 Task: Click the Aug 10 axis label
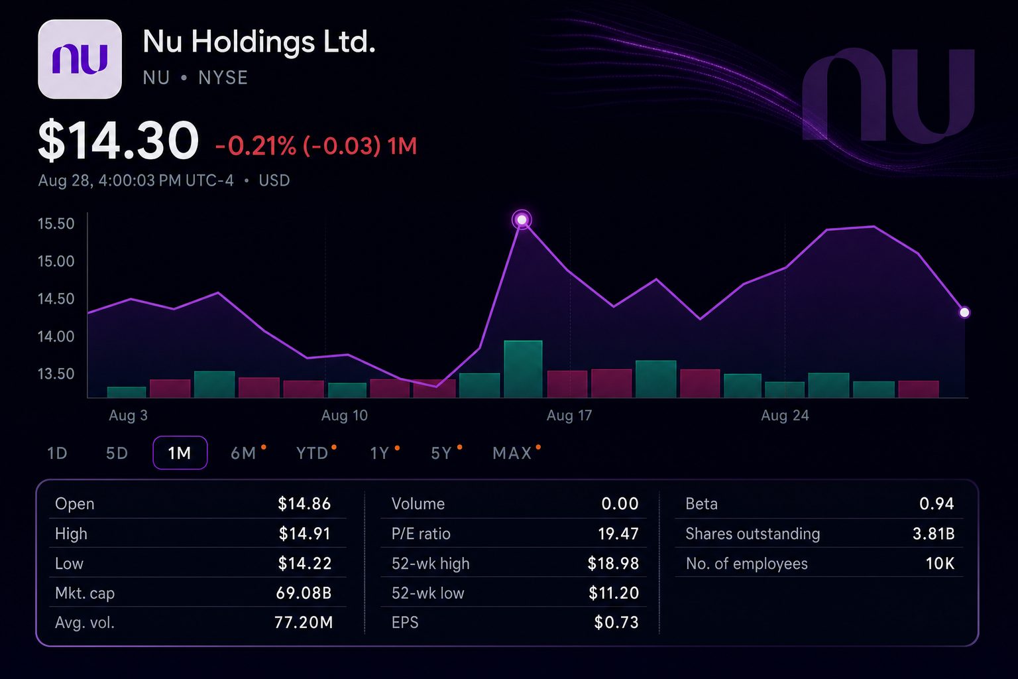pyautogui.click(x=344, y=416)
